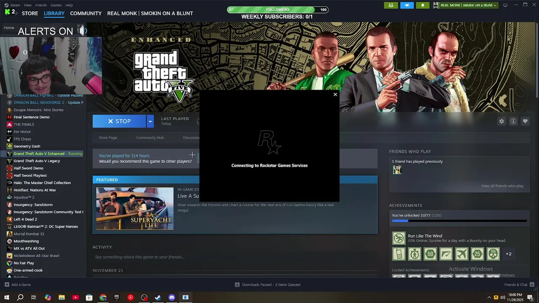Open Discord from the taskbar
The image size is (539, 303).
(172, 298)
